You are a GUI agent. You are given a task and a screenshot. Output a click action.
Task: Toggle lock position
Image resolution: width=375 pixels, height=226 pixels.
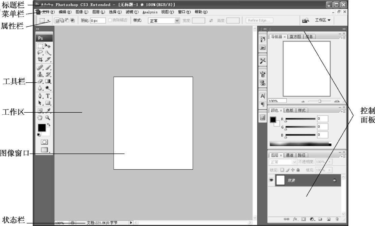click(293, 170)
